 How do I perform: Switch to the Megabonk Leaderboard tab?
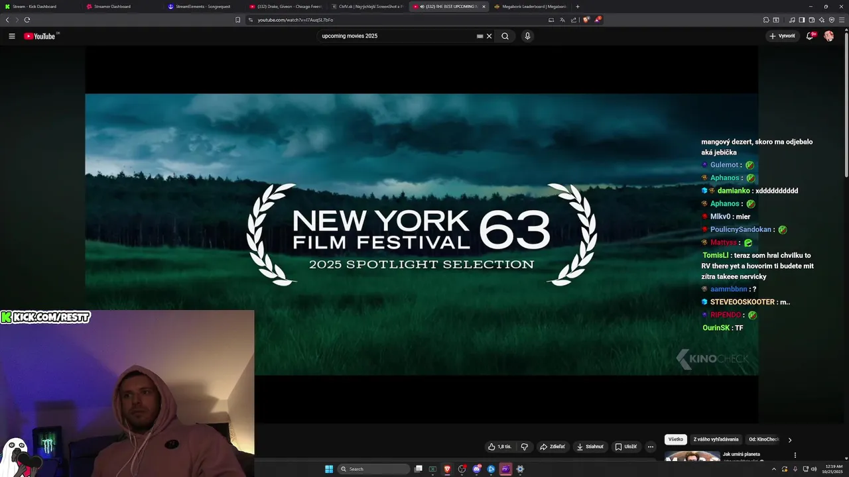point(531,7)
